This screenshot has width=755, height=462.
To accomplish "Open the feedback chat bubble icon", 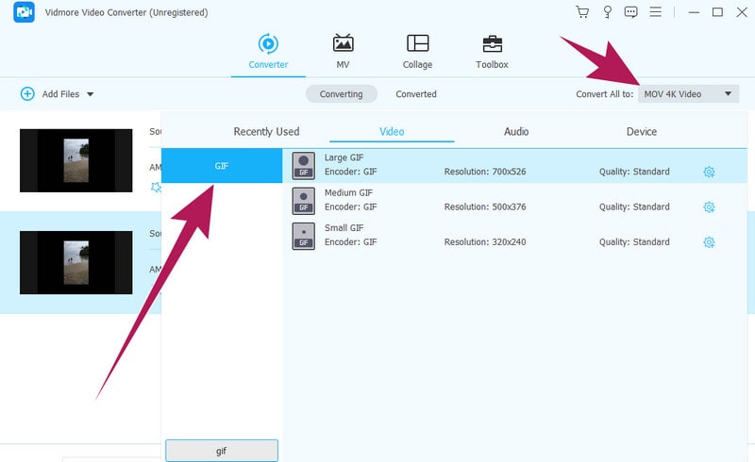I will 631,12.
